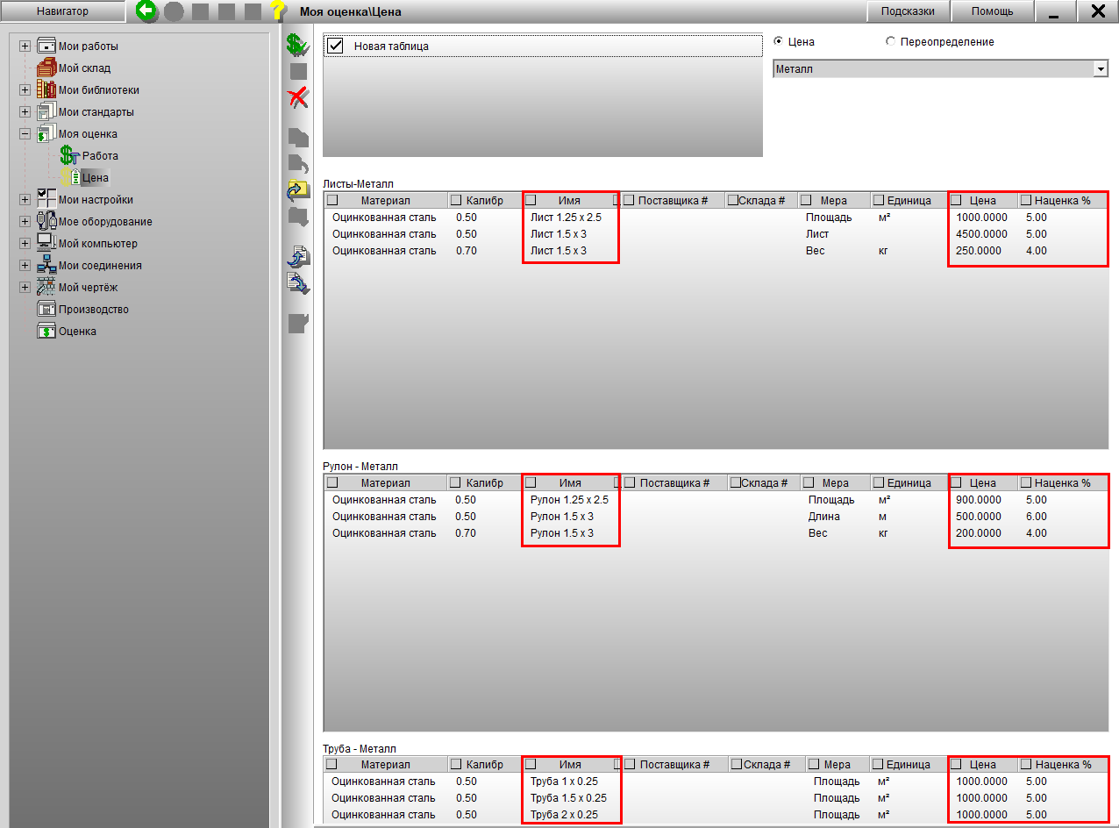Click the green back arrow icon
The height and width of the screenshot is (828, 1119).
(x=146, y=11)
